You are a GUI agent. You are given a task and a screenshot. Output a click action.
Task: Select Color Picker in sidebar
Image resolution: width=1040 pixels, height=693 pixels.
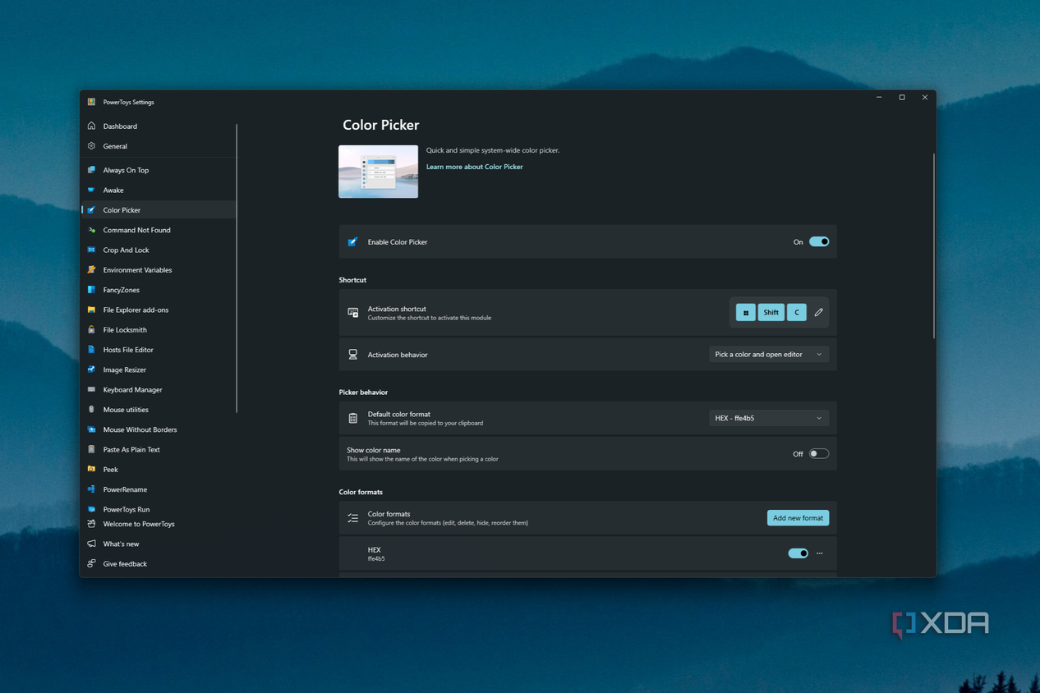coord(159,210)
